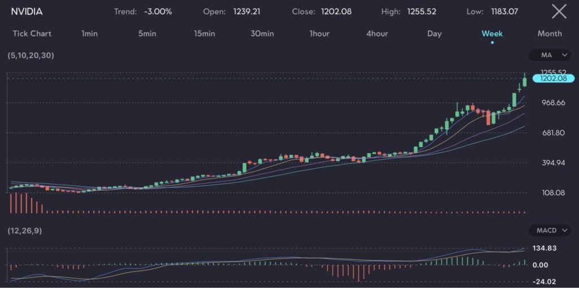Click the NVIDIA stock title
579x288 pixels.
click(27, 11)
